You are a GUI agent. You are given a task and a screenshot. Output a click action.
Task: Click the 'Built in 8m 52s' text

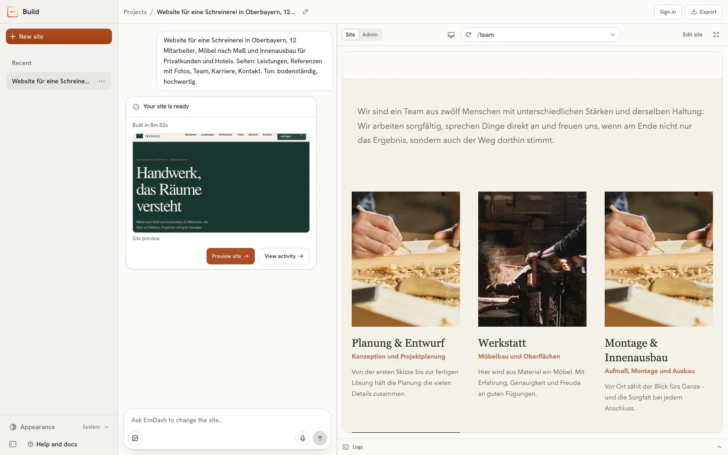tap(150, 125)
